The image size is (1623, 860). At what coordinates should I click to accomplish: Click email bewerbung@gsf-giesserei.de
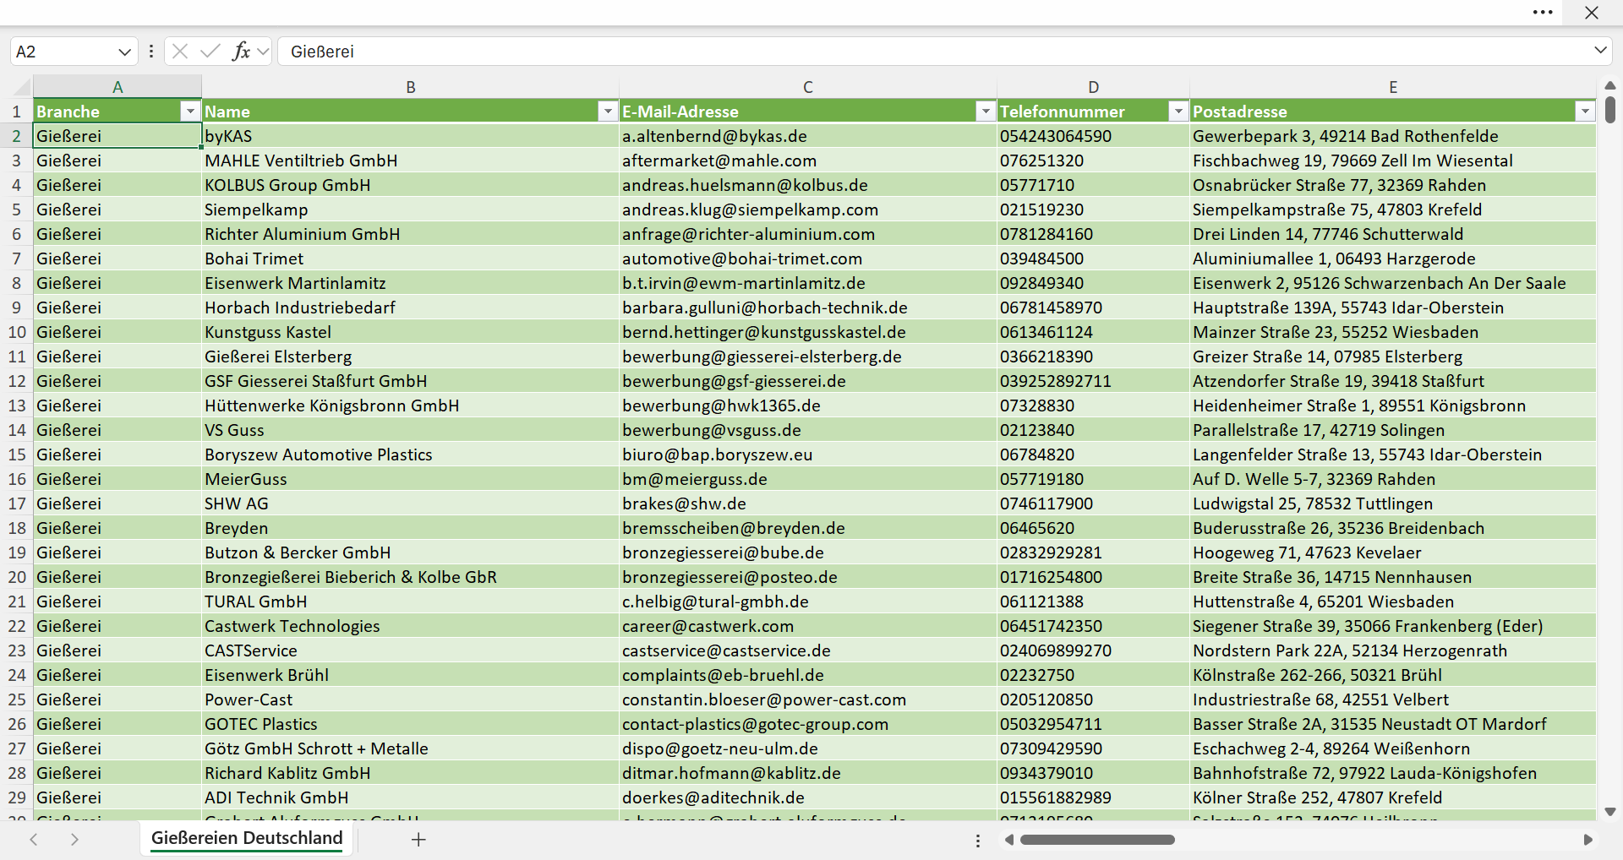coord(808,381)
